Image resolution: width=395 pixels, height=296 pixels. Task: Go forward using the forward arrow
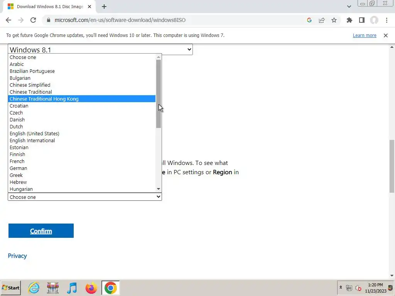[21, 20]
